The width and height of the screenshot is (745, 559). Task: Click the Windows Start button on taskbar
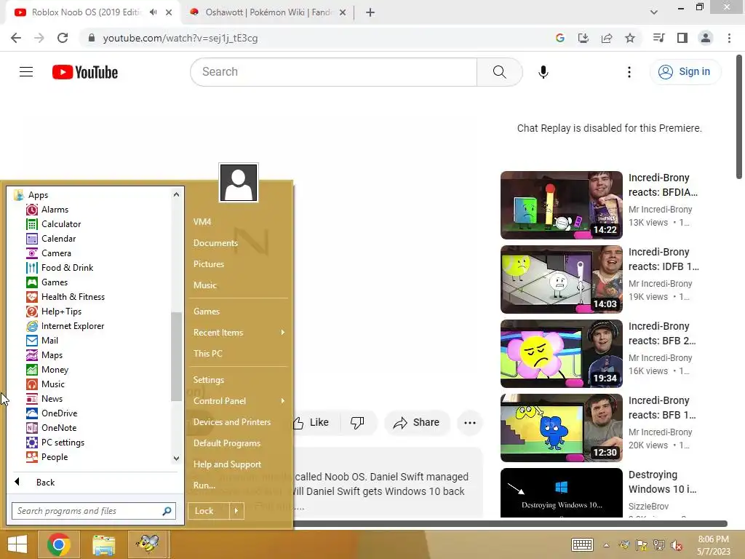(17, 544)
